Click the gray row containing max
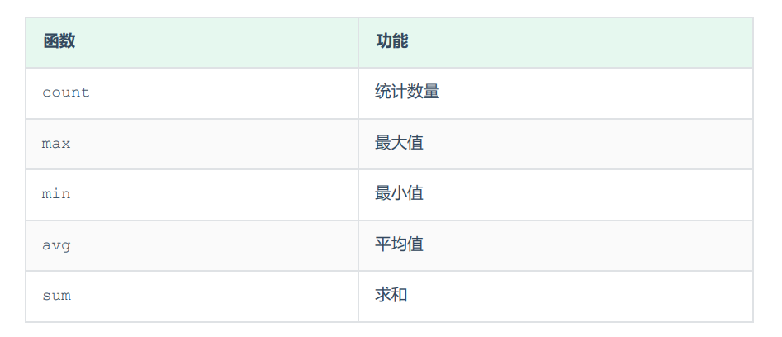 [x=206, y=144]
